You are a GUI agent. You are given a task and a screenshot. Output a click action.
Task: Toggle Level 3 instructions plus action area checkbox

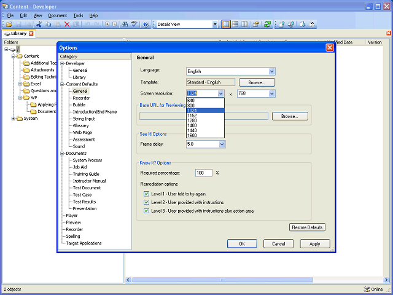pyautogui.click(x=146, y=211)
